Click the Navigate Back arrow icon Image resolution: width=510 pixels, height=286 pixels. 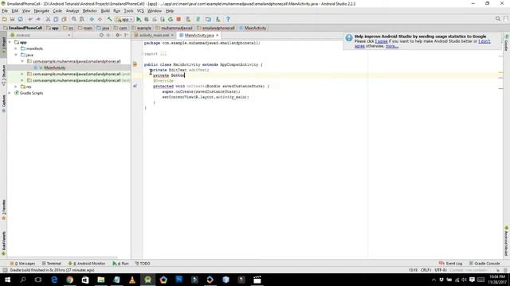92,19
